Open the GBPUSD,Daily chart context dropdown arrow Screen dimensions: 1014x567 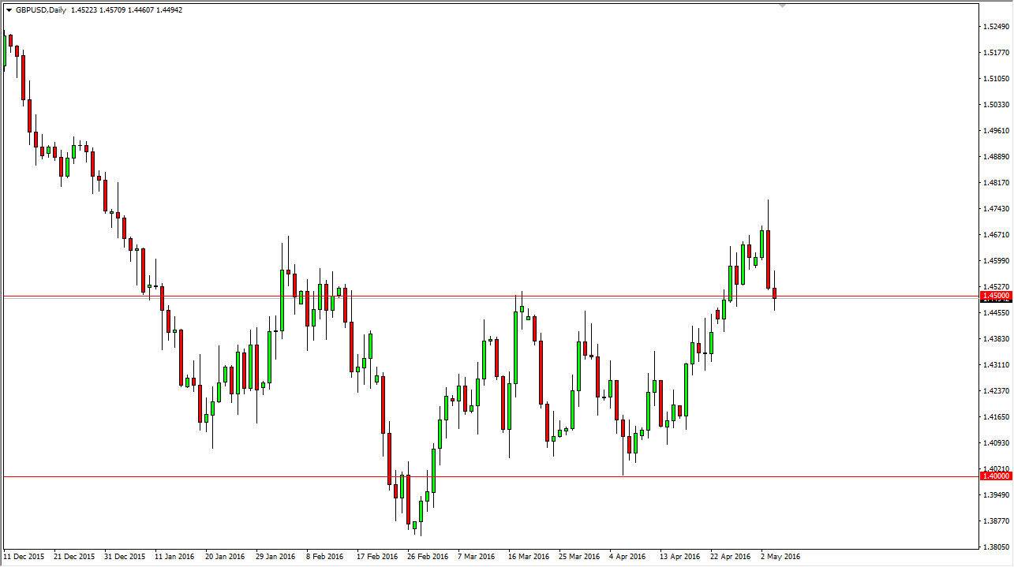click(9, 9)
